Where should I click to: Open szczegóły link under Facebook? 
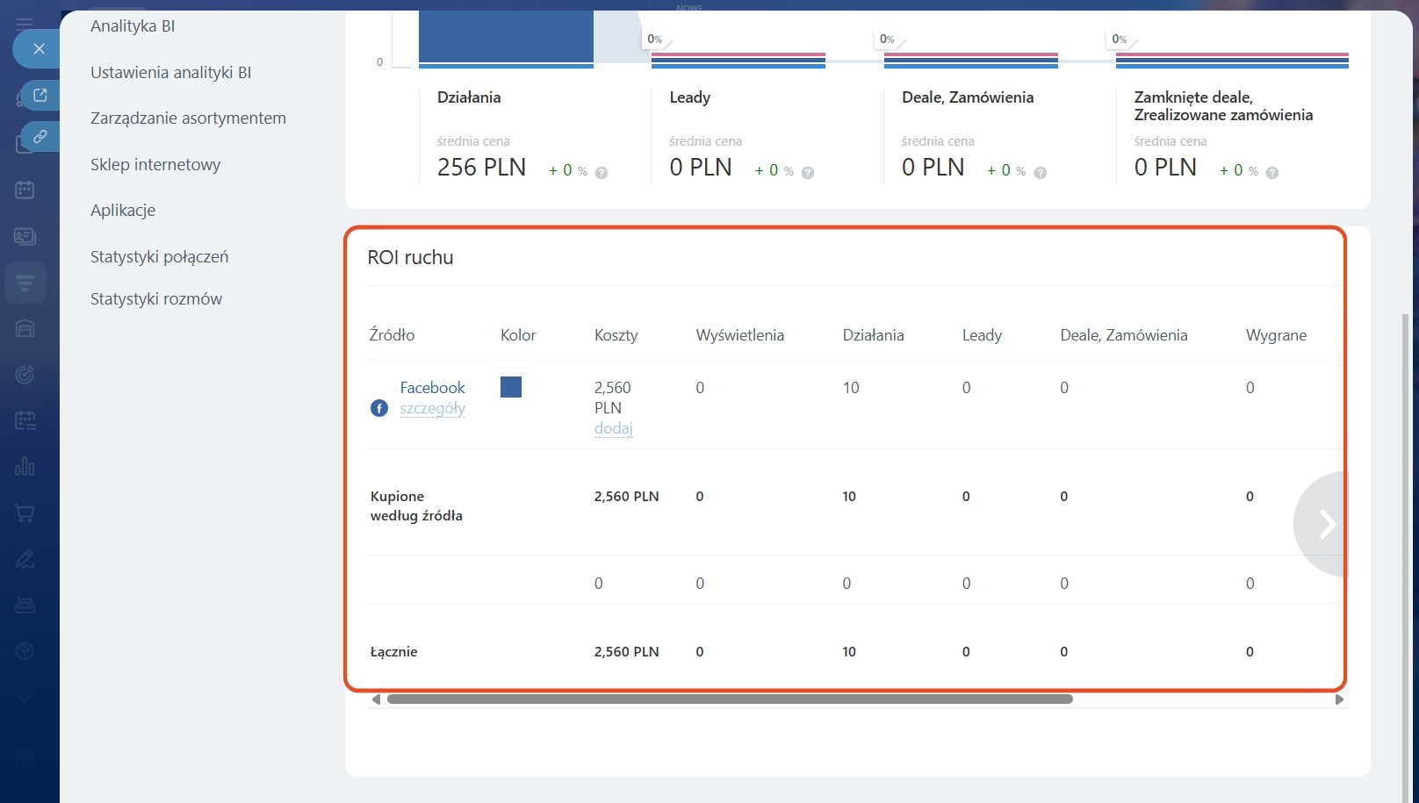(432, 409)
